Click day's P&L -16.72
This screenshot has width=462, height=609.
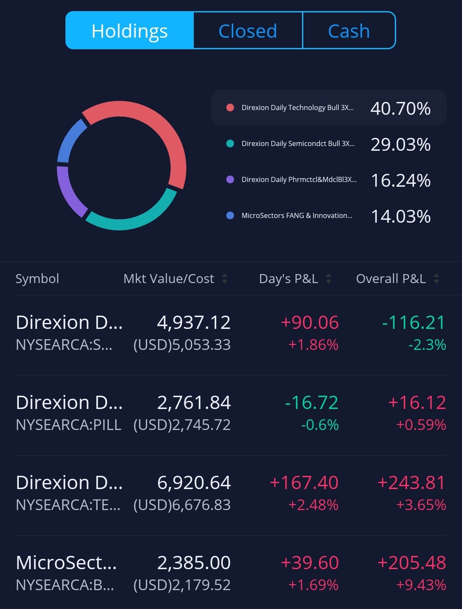point(311,403)
